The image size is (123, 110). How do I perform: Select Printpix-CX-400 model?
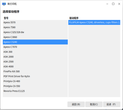pos(35,81)
